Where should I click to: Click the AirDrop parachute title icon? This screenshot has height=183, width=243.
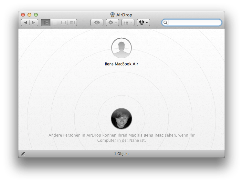tap(112, 15)
